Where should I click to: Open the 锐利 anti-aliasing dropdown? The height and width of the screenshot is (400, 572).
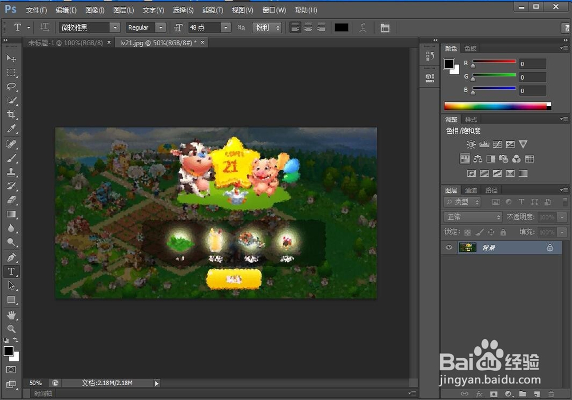point(267,27)
